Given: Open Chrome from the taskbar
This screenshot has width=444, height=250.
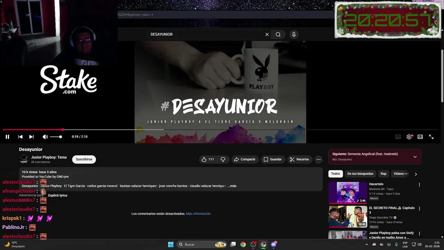Looking at the screenshot, I should pos(243,244).
